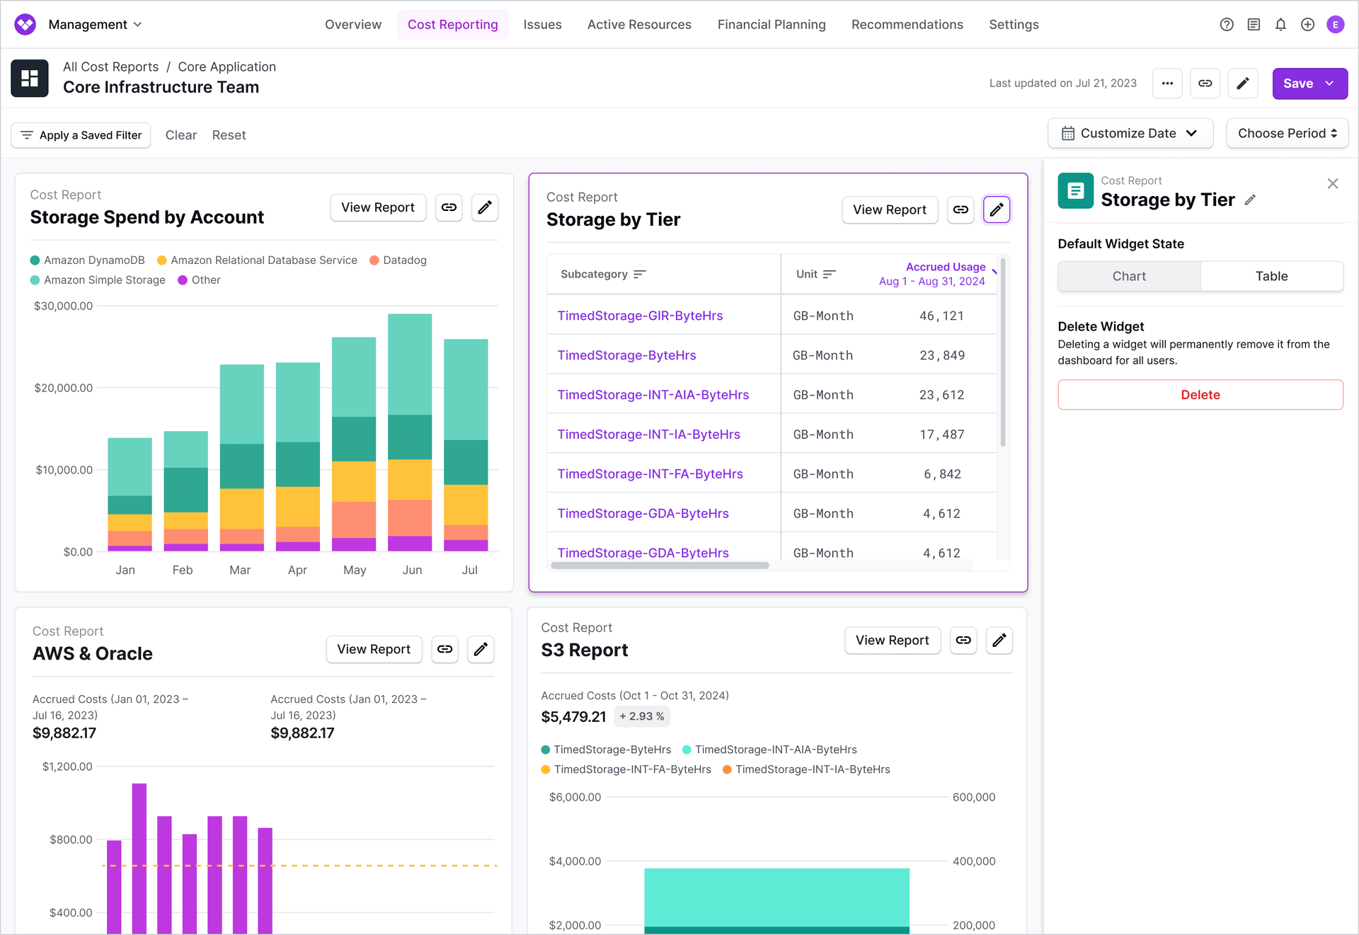The width and height of the screenshot is (1359, 935).
Task: Click the table's horizontal scrollbar
Action: [x=660, y=566]
